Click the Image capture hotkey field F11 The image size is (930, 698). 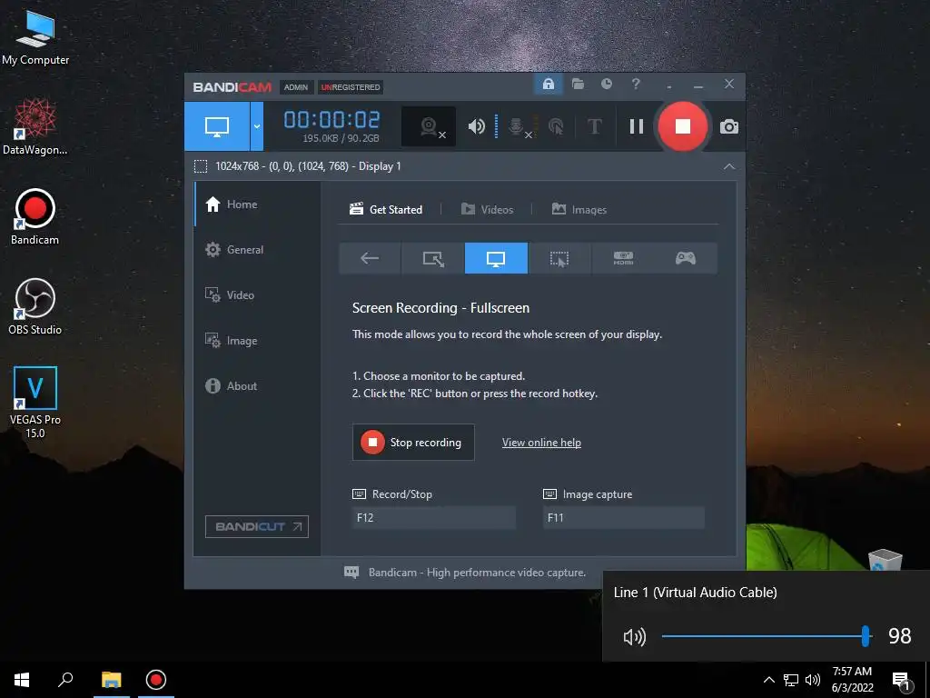click(x=624, y=517)
